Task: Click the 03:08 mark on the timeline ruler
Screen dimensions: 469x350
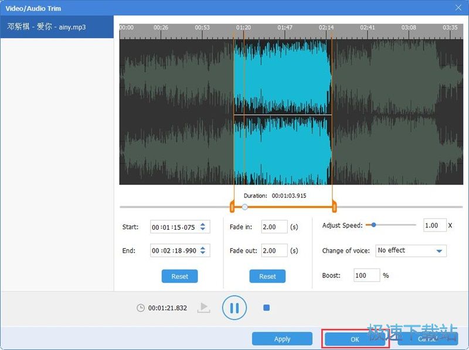Action: [409, 28]
